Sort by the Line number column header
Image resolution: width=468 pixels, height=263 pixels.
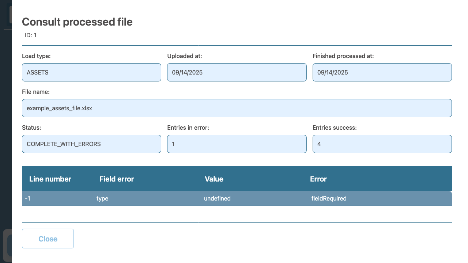tap(50, 179)
